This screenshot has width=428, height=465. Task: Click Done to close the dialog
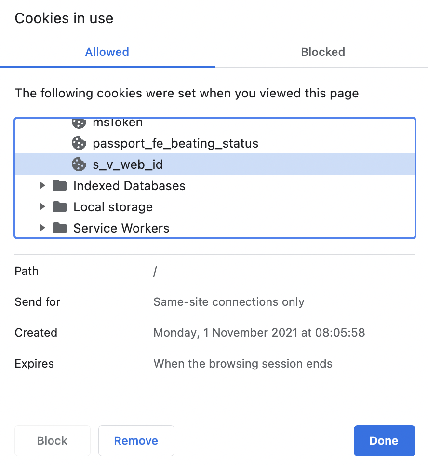(x=384, y=440)
